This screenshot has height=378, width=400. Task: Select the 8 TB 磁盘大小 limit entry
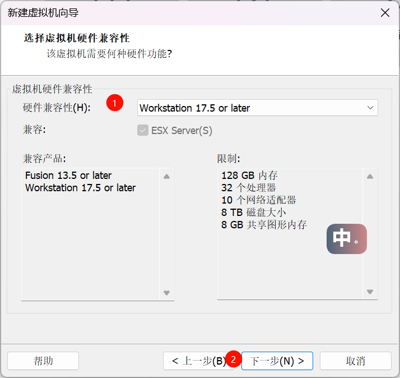253,212
